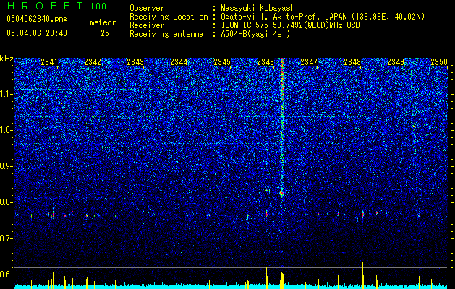Image resolution: width=455 pixels, height=289 pixels.
Task: Click the tallest yellow intensity spike below 2348
Action: tap(362, 275)
